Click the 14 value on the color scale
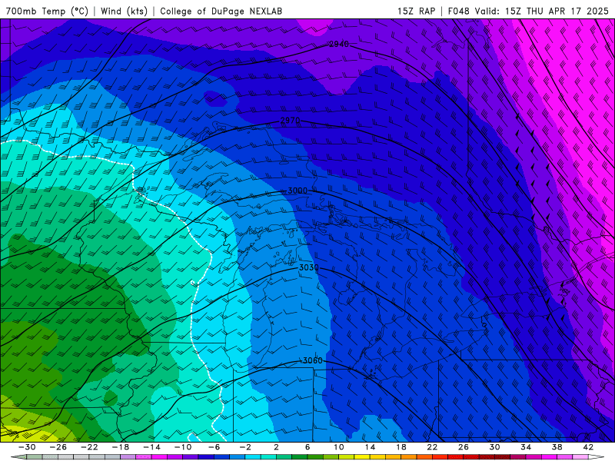 click(370, 447)
